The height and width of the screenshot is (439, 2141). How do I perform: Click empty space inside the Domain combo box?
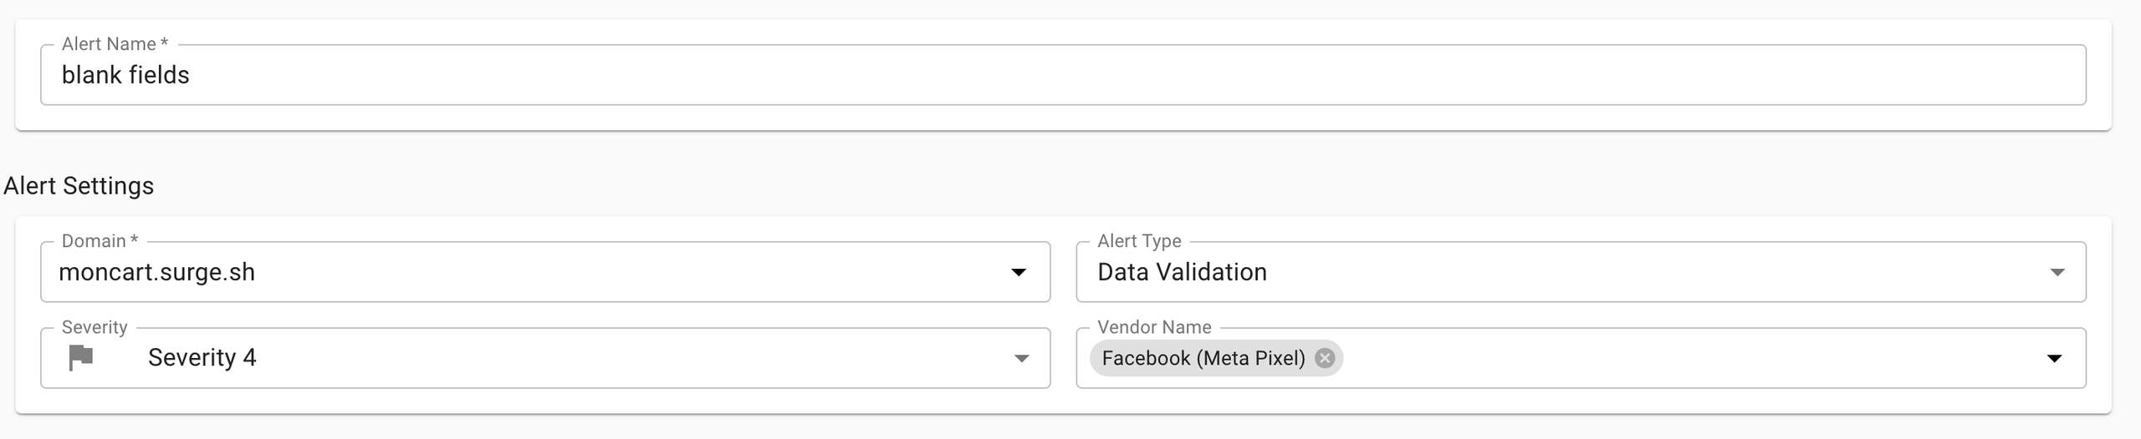(x=627, y=272)
